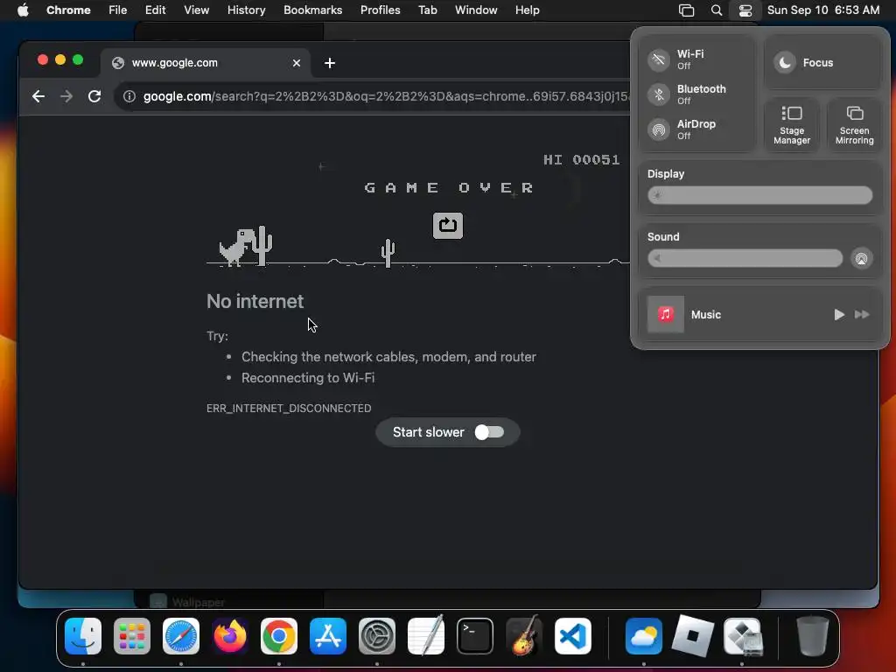Open the Profiles menu
896x672 pixels.
click(x=380, y=10)
